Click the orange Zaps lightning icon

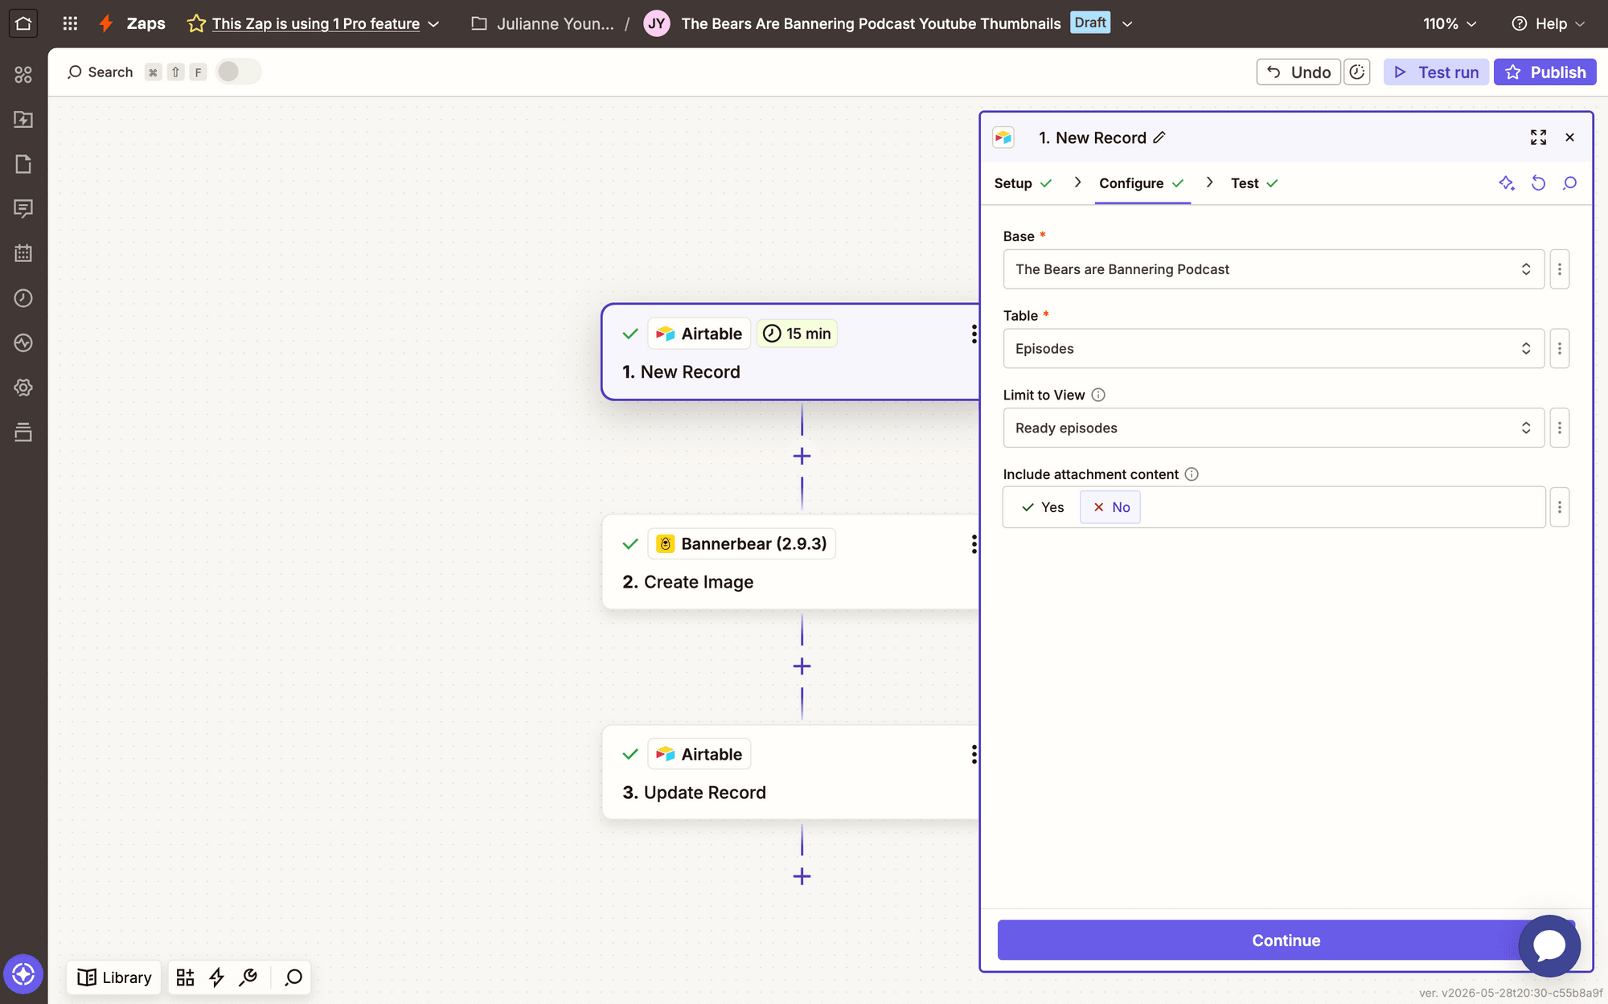[x=105, y=23]
